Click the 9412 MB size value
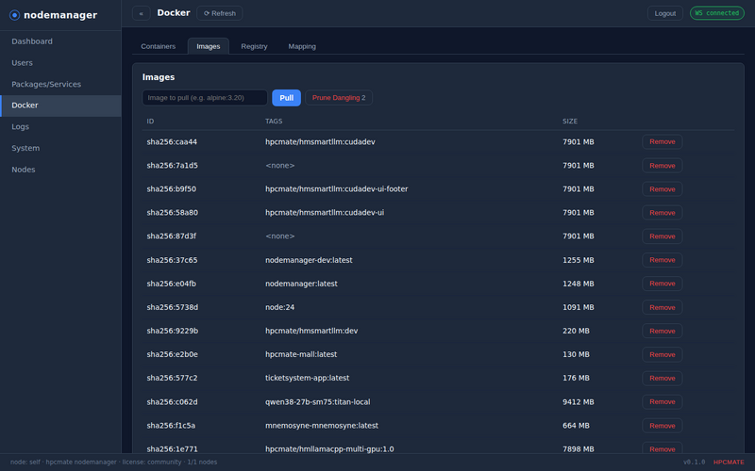 pos(579,402)
